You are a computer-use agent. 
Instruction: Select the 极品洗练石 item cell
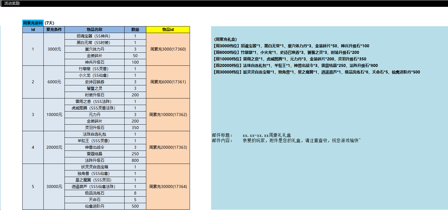tap(95, 193)
